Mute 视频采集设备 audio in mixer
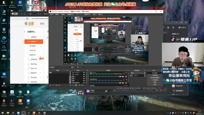Screen dimensions: 204x115 coord(123,83)
